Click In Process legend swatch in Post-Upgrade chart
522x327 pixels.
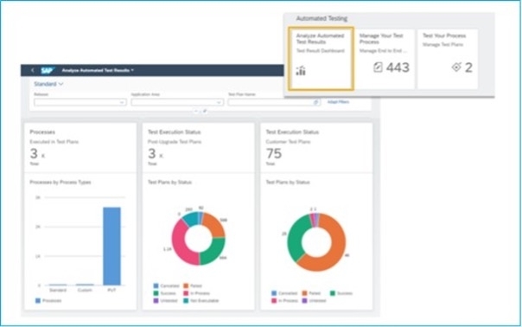[186, 293]
